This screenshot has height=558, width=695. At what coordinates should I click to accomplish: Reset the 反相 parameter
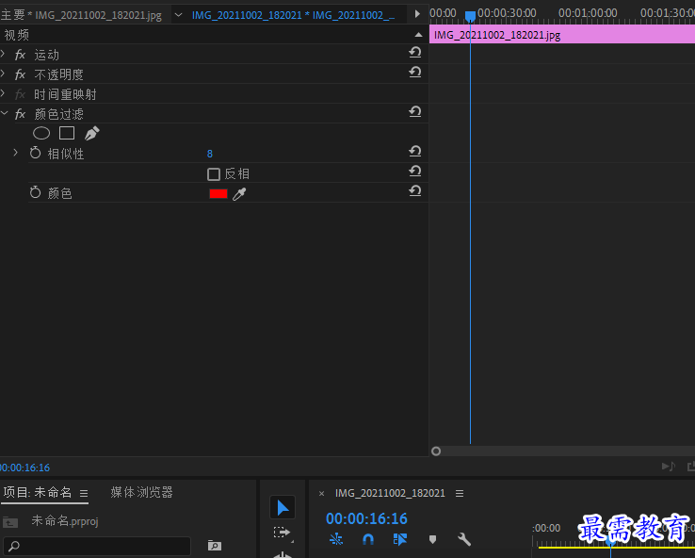point(415,172)
